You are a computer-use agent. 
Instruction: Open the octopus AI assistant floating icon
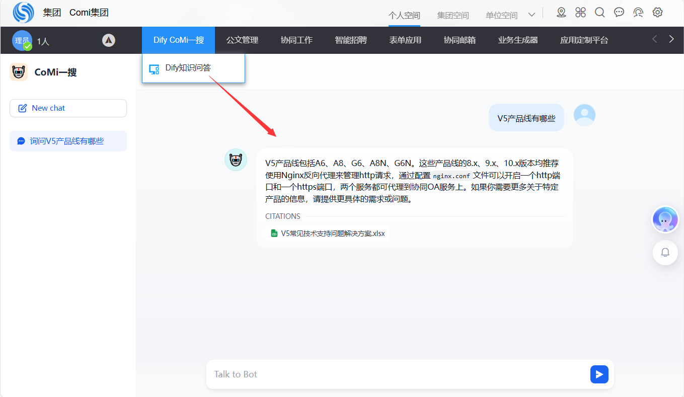point(665,219)
